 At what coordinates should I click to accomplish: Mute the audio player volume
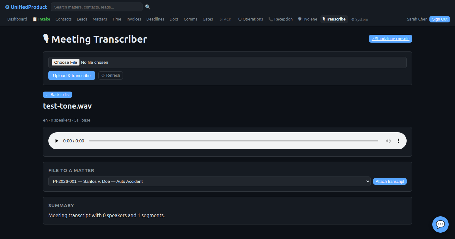(x=388, y=141)
